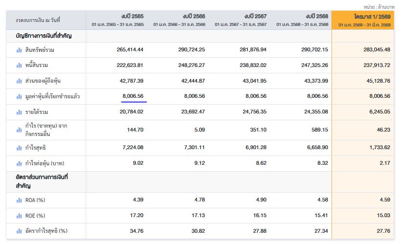Viewport: 415px width, 244px height.
Task: Click total assets value 265,414.44
Action: (130, 49)
